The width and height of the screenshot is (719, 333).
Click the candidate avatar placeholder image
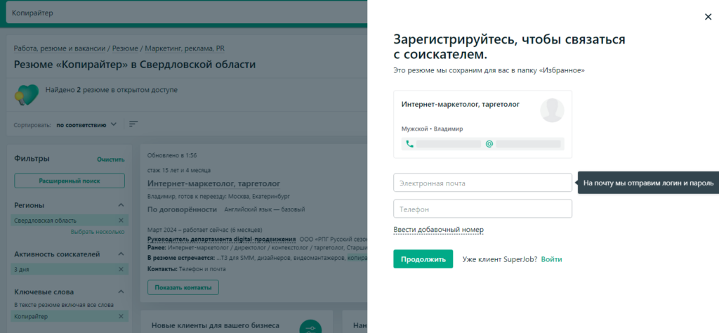click(553, 110)
